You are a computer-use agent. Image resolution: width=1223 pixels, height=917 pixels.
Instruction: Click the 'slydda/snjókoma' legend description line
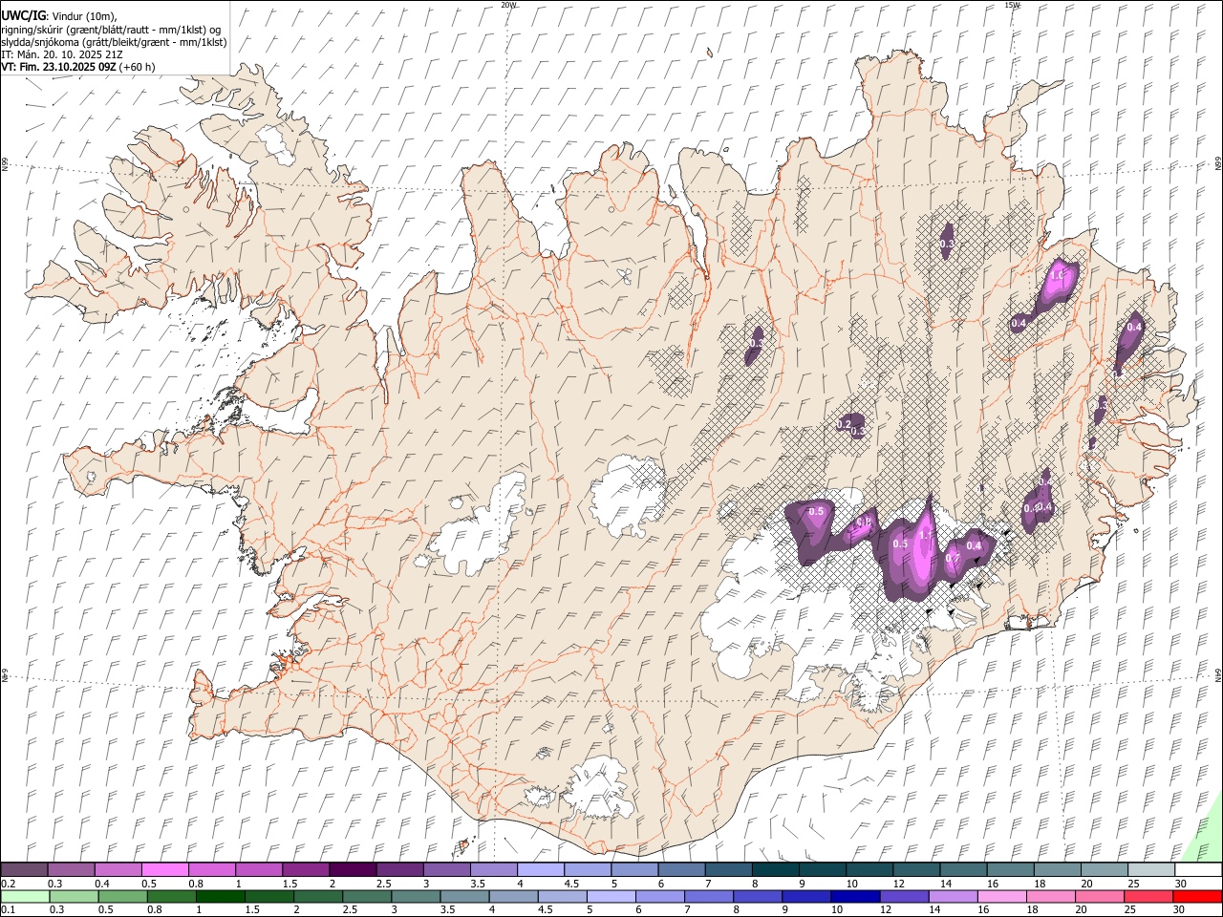click(x=114, y=42)
